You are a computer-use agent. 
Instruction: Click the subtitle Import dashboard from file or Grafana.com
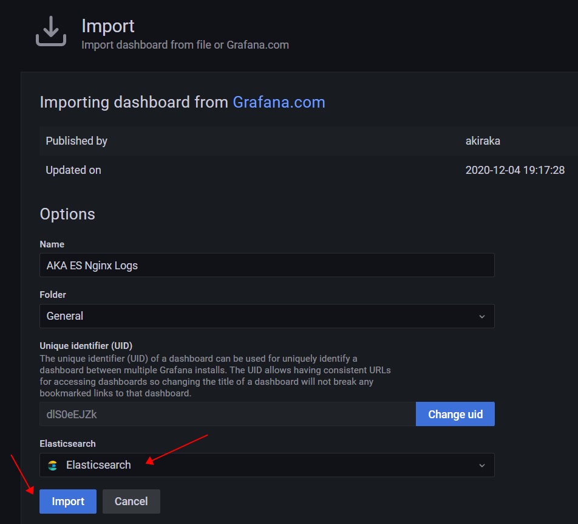(x=185, y=45)
